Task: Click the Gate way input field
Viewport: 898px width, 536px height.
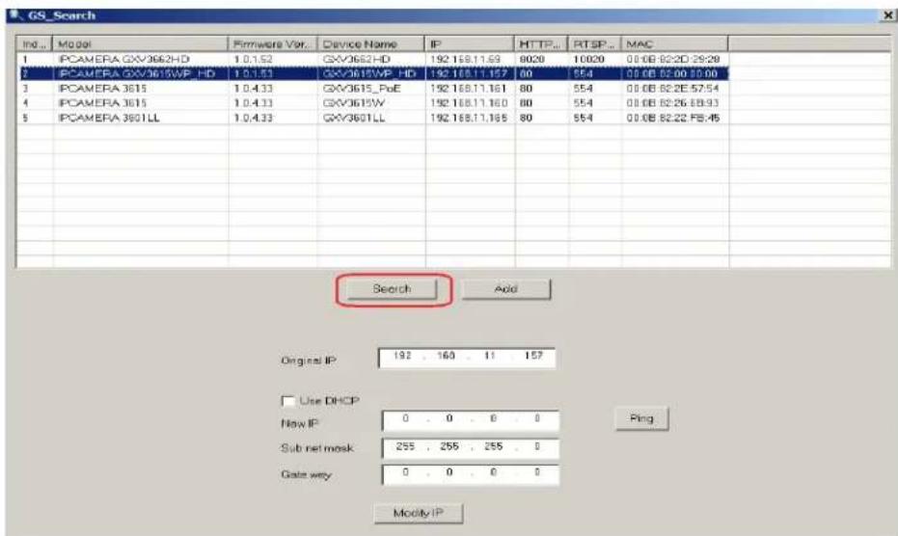Action: pyautogui.click(x=470, y=474)
